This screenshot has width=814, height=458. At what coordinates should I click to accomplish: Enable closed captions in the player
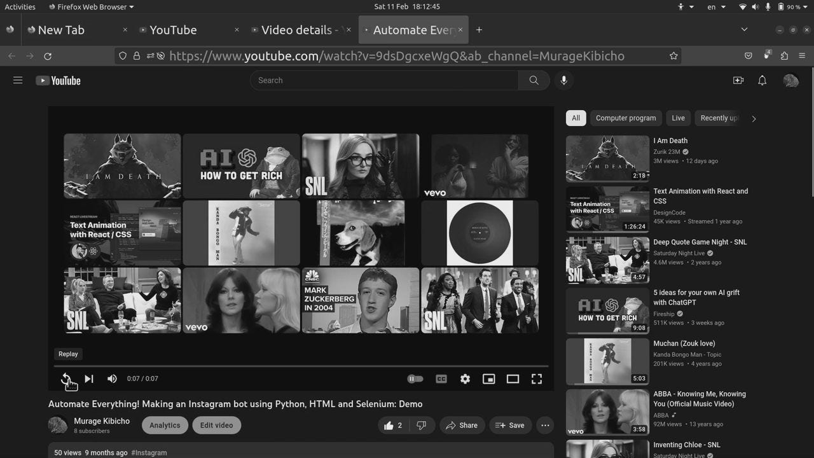tap(441, 378)
